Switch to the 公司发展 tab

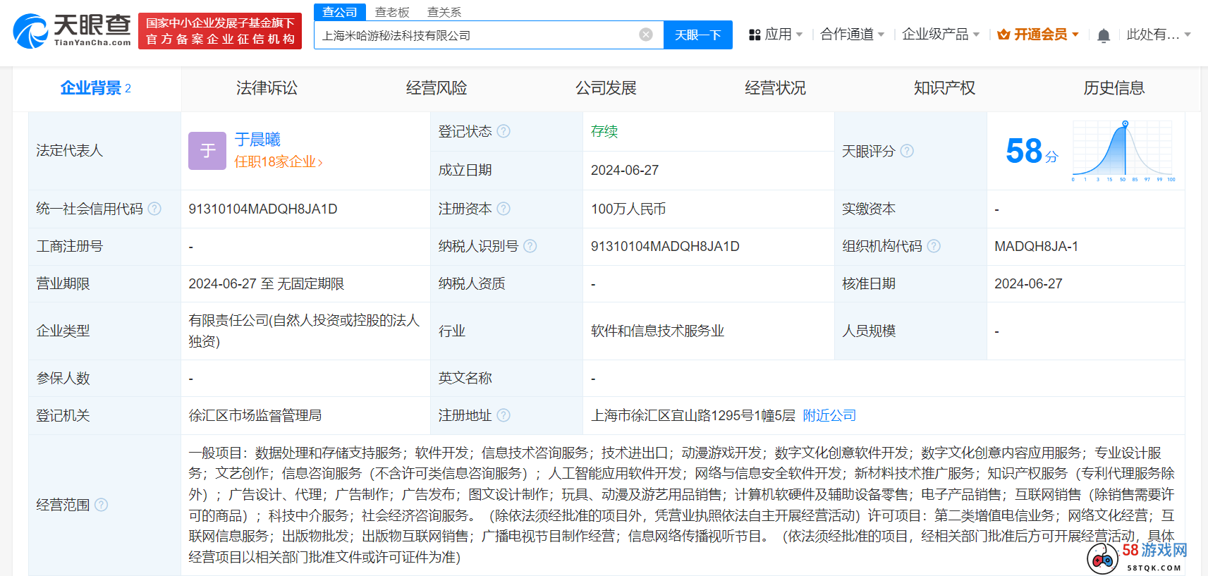pos(606,88)
